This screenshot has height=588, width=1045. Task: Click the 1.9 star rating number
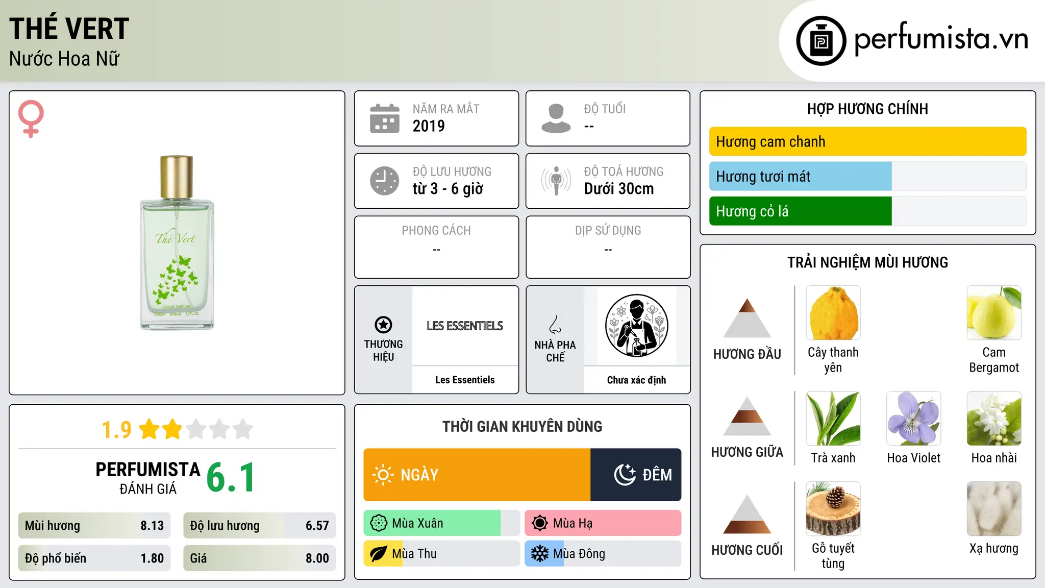[116, 429]
